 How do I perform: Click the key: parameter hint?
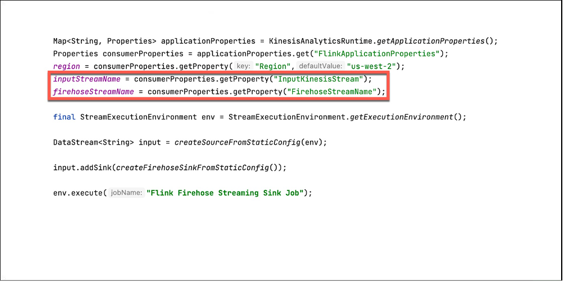click(x=244, y=66)
